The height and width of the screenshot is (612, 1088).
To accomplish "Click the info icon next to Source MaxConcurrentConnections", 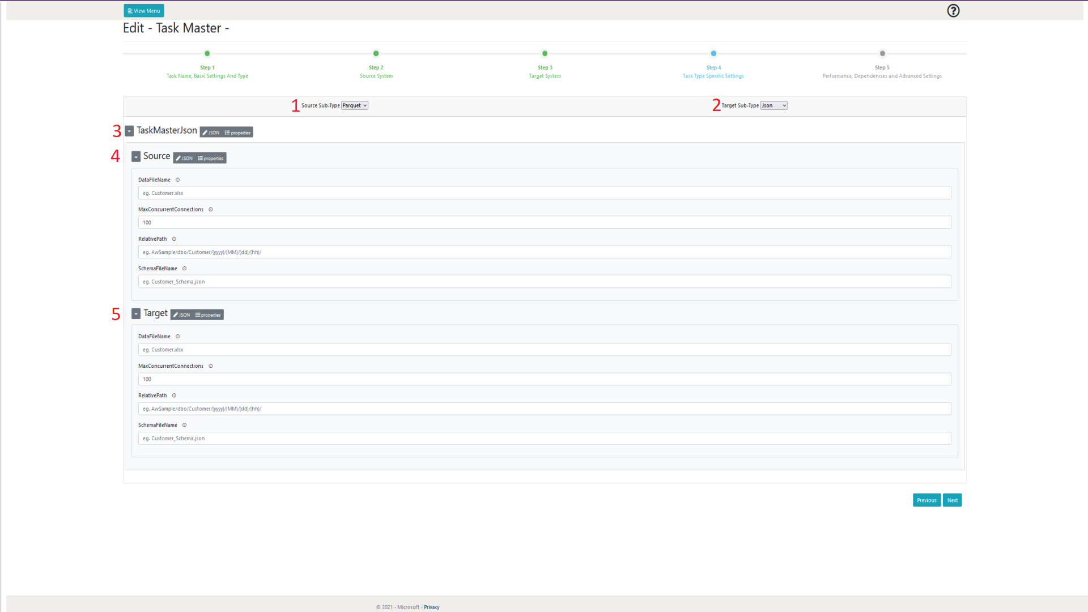I will tap(211, 210).
